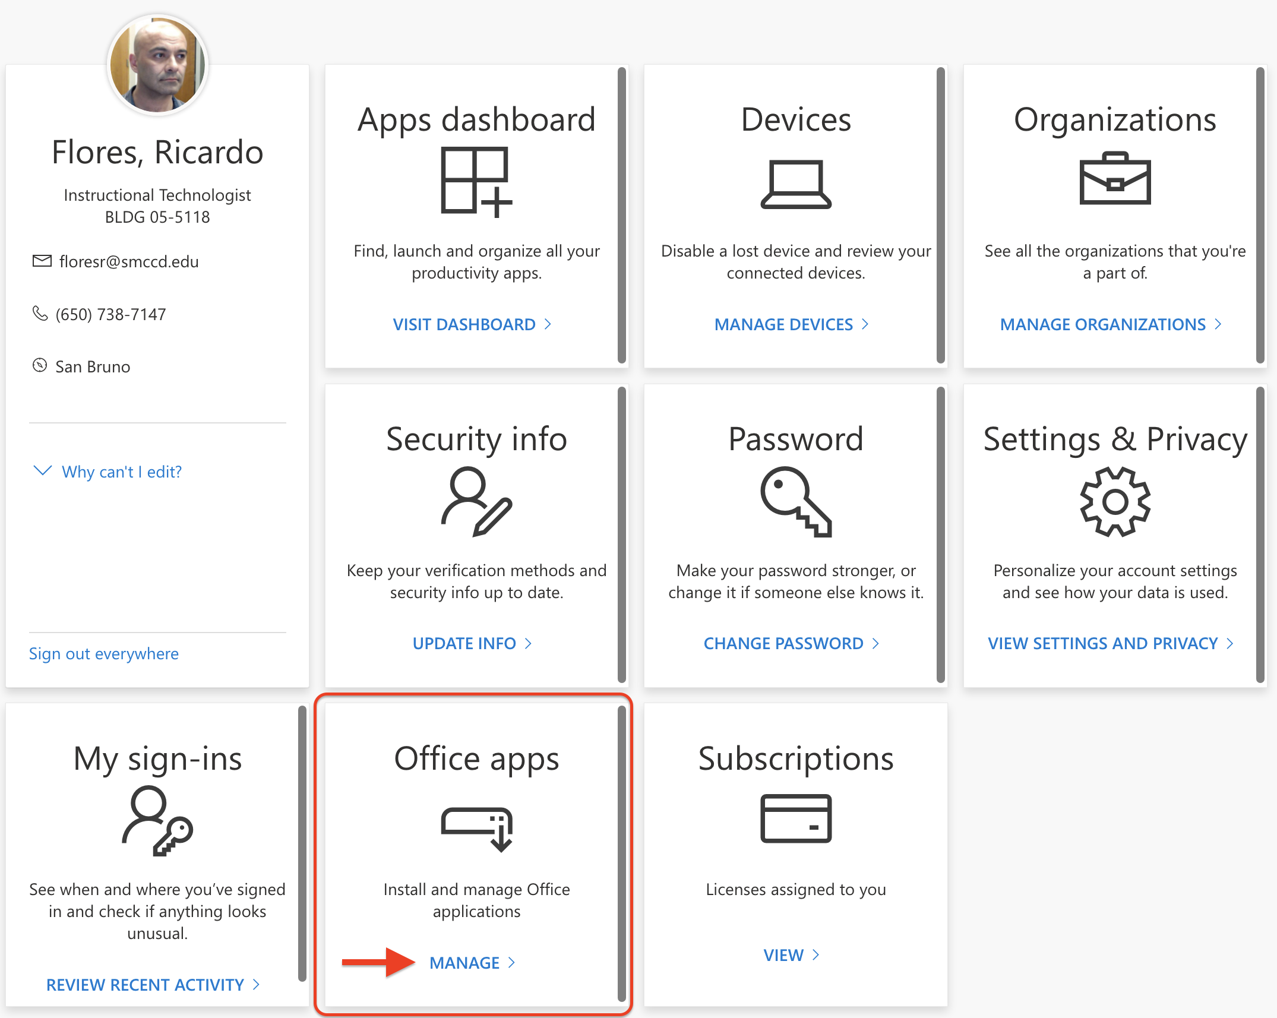Click the My sign-ins person-key icon
1277x1018 pixels.
click(157, 821)
